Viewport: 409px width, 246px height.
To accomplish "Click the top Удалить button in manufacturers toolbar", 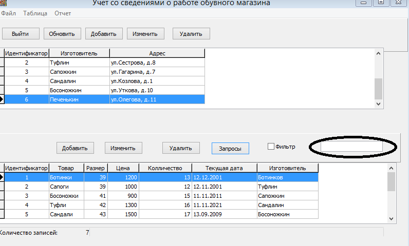I will click(191, 34).
